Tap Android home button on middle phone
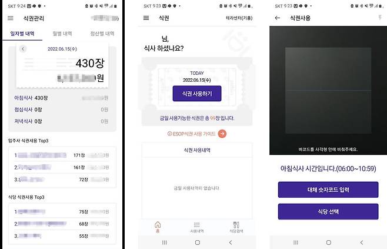The width and height of the screenshot is (387, 249). click(x=198, y=243)
